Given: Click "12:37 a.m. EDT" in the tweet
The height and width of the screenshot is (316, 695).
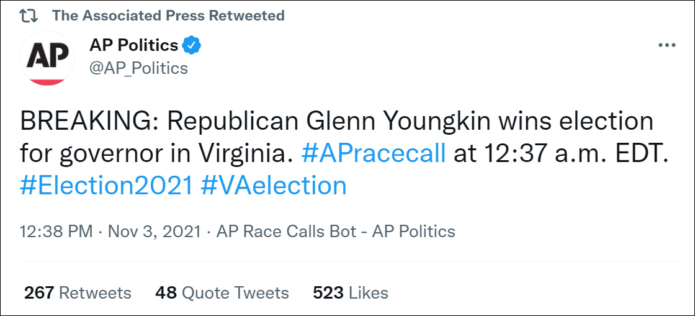Looking at the screenshot, I should (560, 153).
